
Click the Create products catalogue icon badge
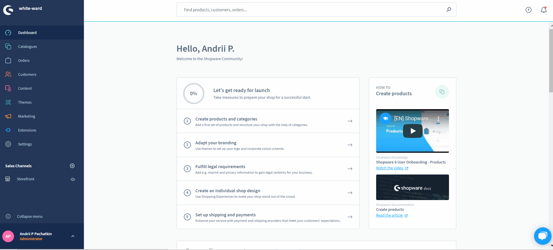(442, 92)
